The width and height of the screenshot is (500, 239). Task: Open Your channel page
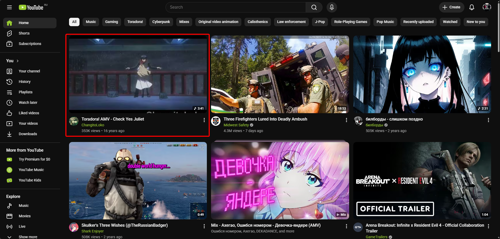pos(30,71)
